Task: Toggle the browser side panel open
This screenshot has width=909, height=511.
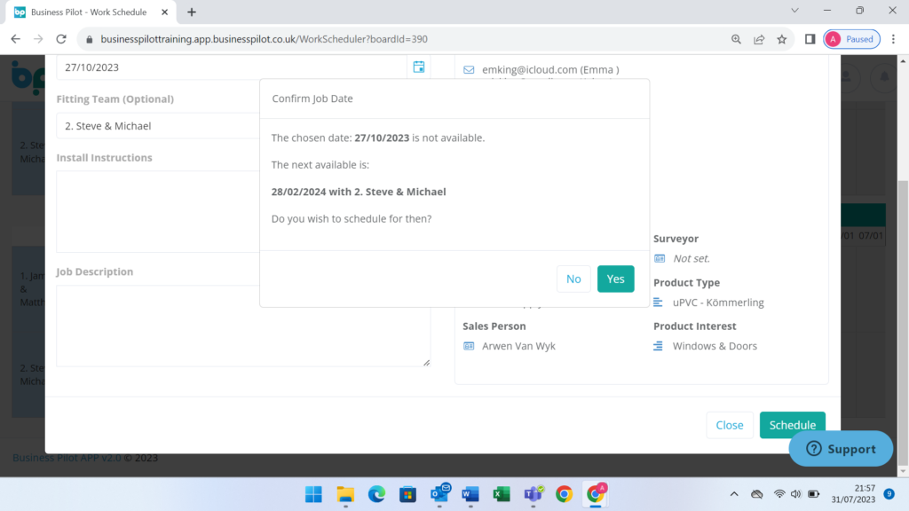Action: 809,39
